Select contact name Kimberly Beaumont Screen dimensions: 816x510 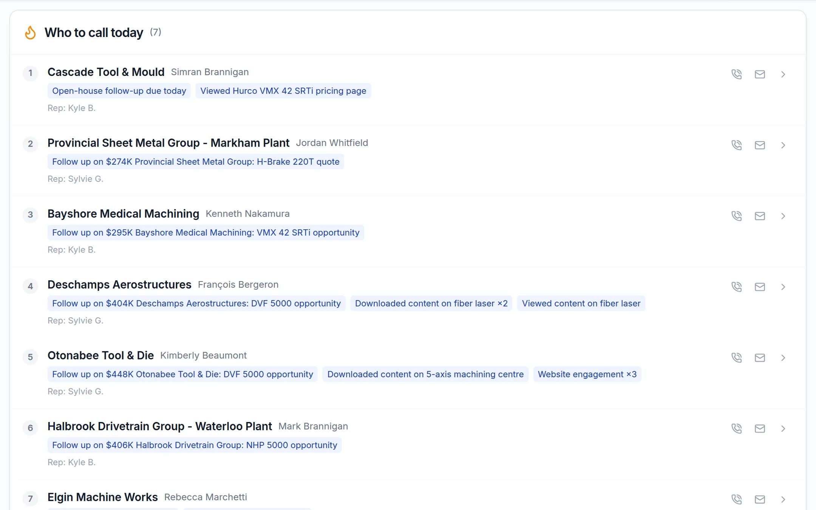tap(203, 355)
